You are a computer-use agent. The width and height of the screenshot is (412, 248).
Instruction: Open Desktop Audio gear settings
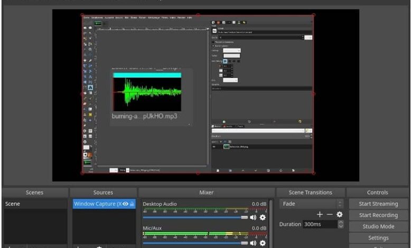263,217
